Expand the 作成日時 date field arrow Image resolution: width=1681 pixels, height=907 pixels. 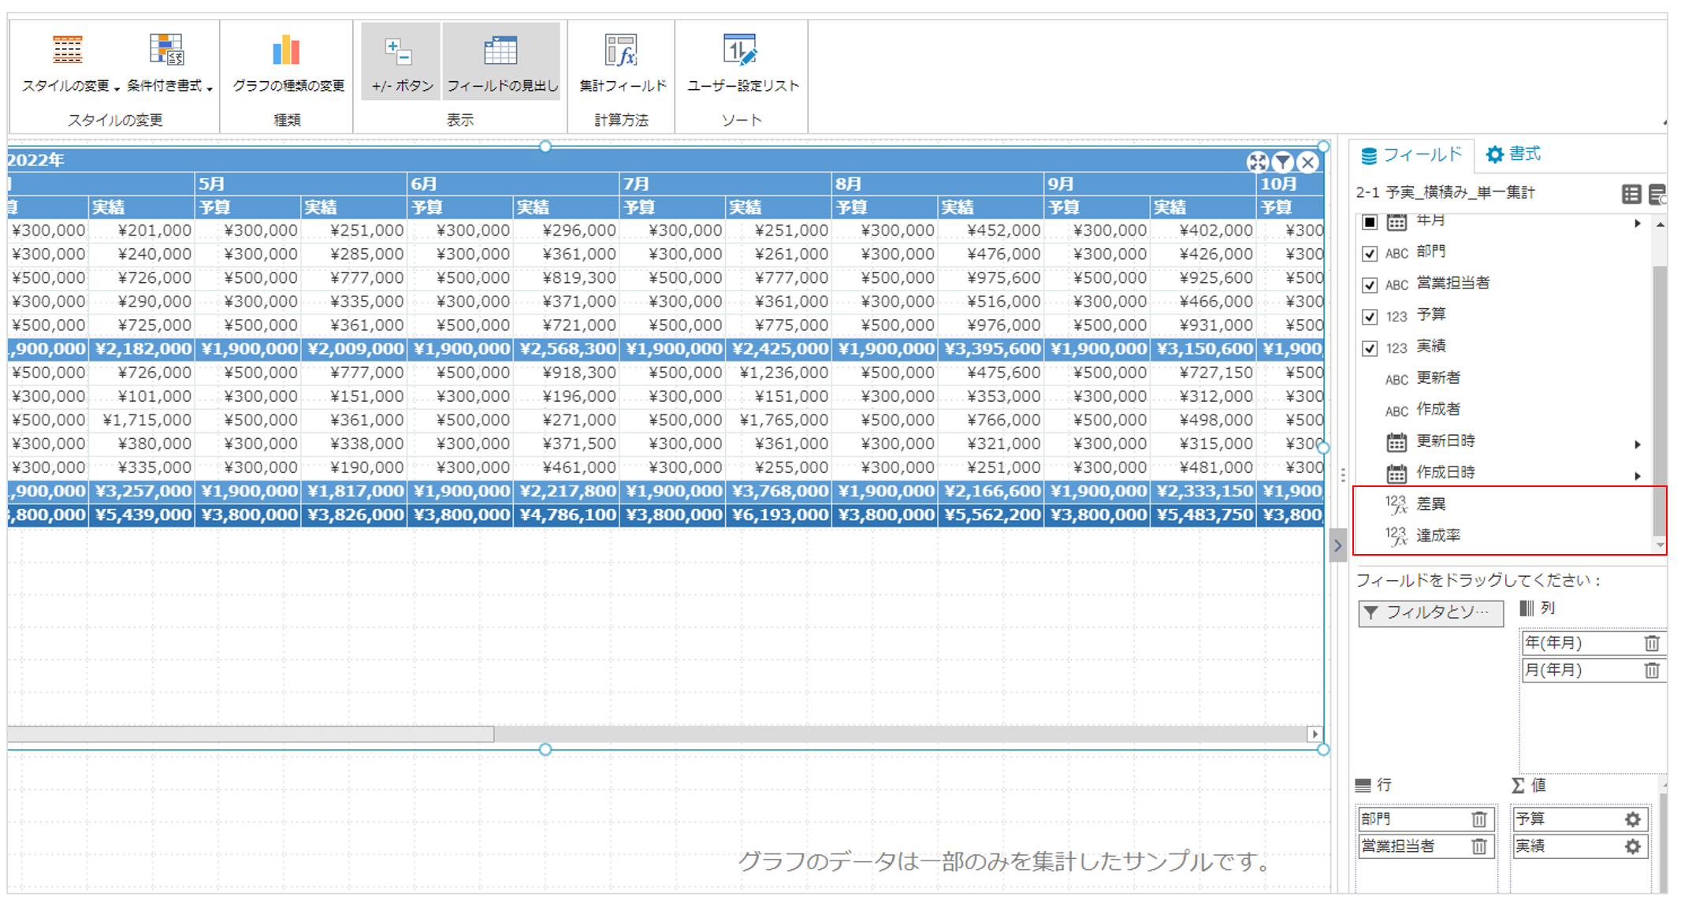click(x=1638, y=476)
